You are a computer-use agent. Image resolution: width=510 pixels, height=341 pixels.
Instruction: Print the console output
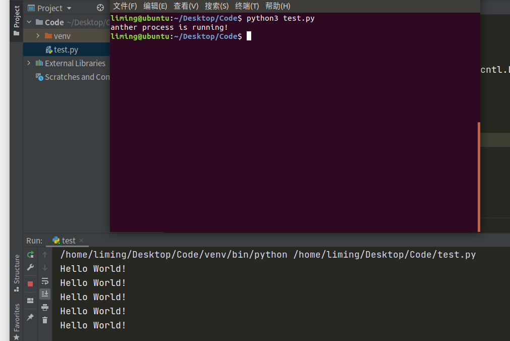click(x=45, y=308)
